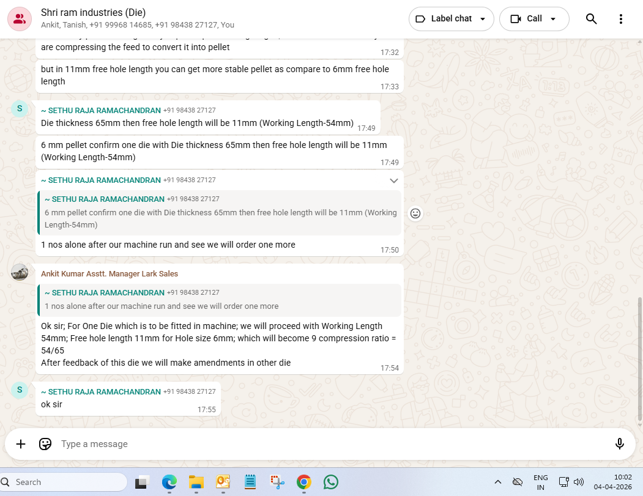Open search in chat magnifier icon

(591, 19)
